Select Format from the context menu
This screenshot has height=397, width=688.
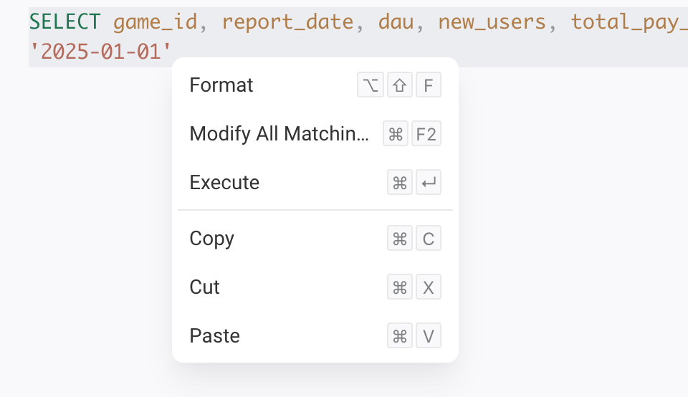click(x=315, y=85)
